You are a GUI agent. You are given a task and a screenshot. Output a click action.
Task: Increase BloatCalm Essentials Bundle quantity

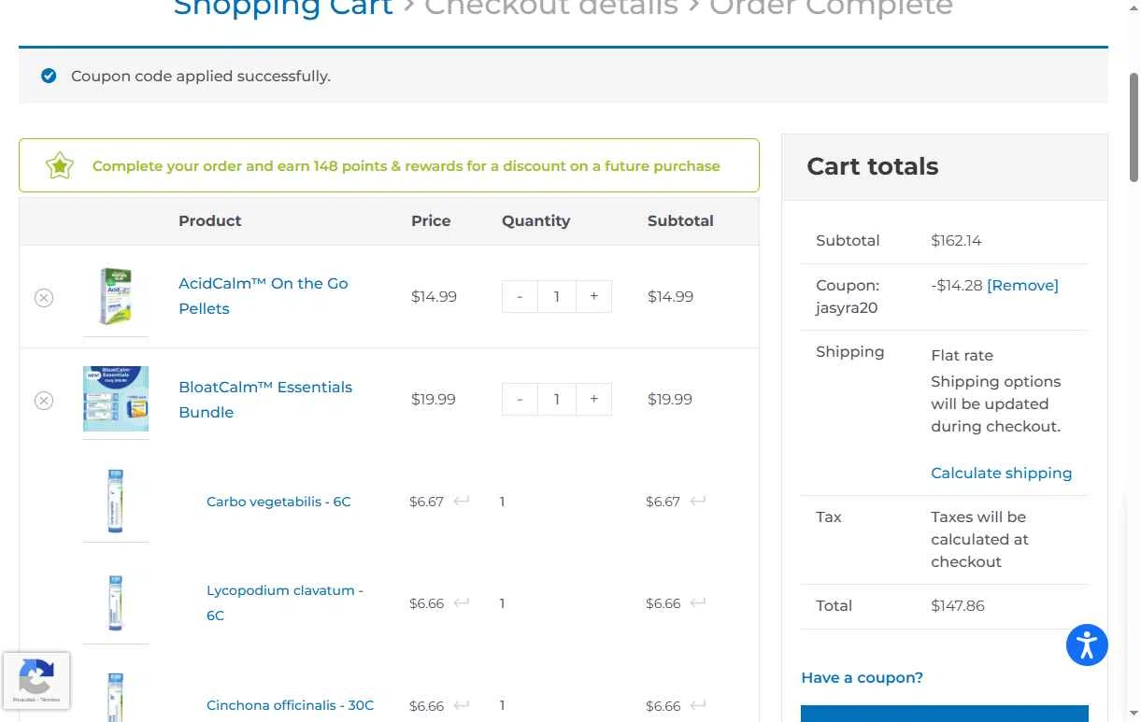[593, 399]
